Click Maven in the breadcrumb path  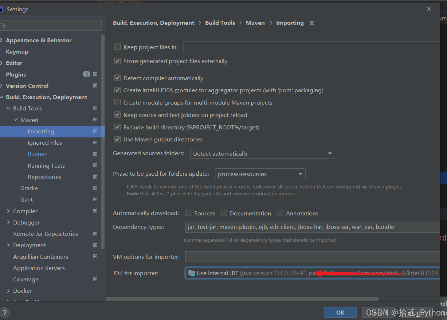(255, 23)
